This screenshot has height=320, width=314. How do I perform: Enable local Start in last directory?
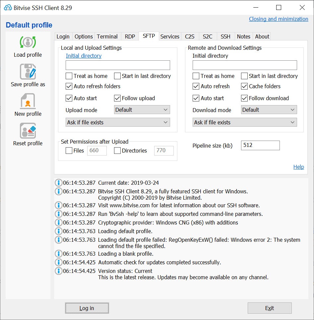pos(117,76)
